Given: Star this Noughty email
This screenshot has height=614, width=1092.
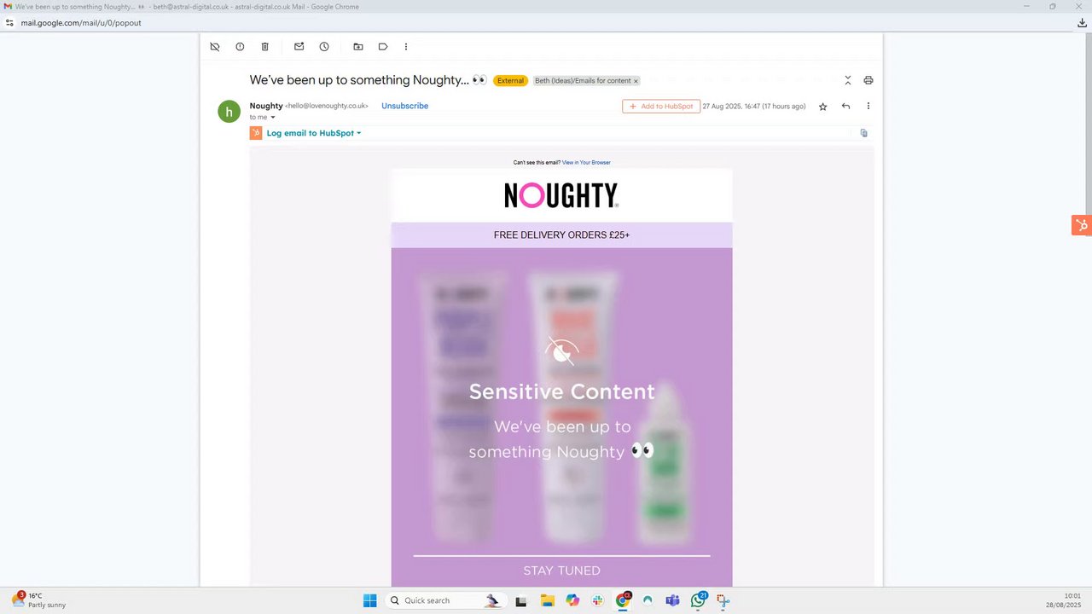Looking at the screenshot, I should tap(822, 107).
